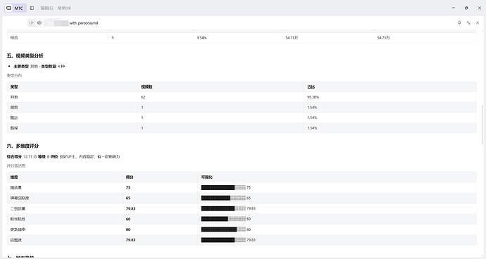Click the heading 五、视频类型分析
This screenshot has height=259, width=486.
pos(25,56)
